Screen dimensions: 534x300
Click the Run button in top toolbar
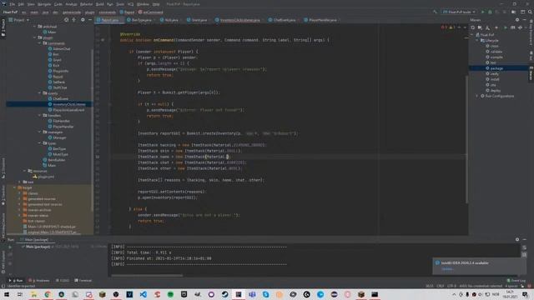click(x=482, y=12)
